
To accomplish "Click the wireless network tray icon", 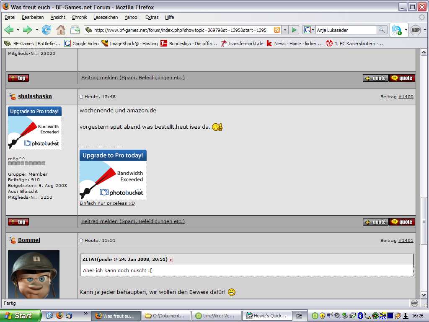I will 330,316.
